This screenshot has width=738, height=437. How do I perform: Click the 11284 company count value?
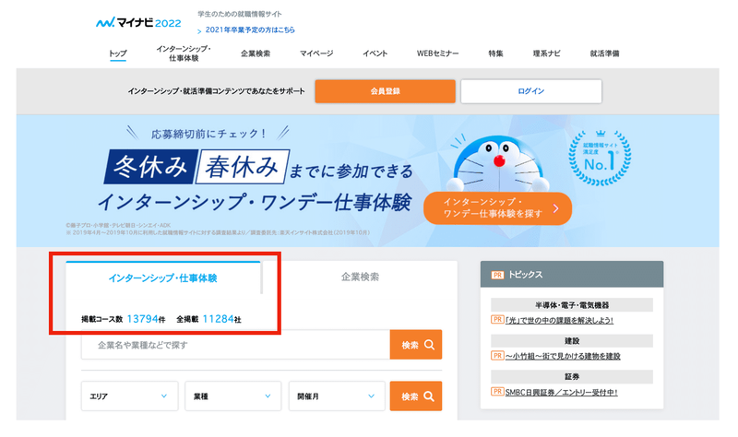click(218, 319)
